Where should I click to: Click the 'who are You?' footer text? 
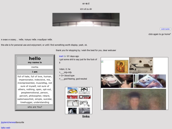tap(35, 107)
